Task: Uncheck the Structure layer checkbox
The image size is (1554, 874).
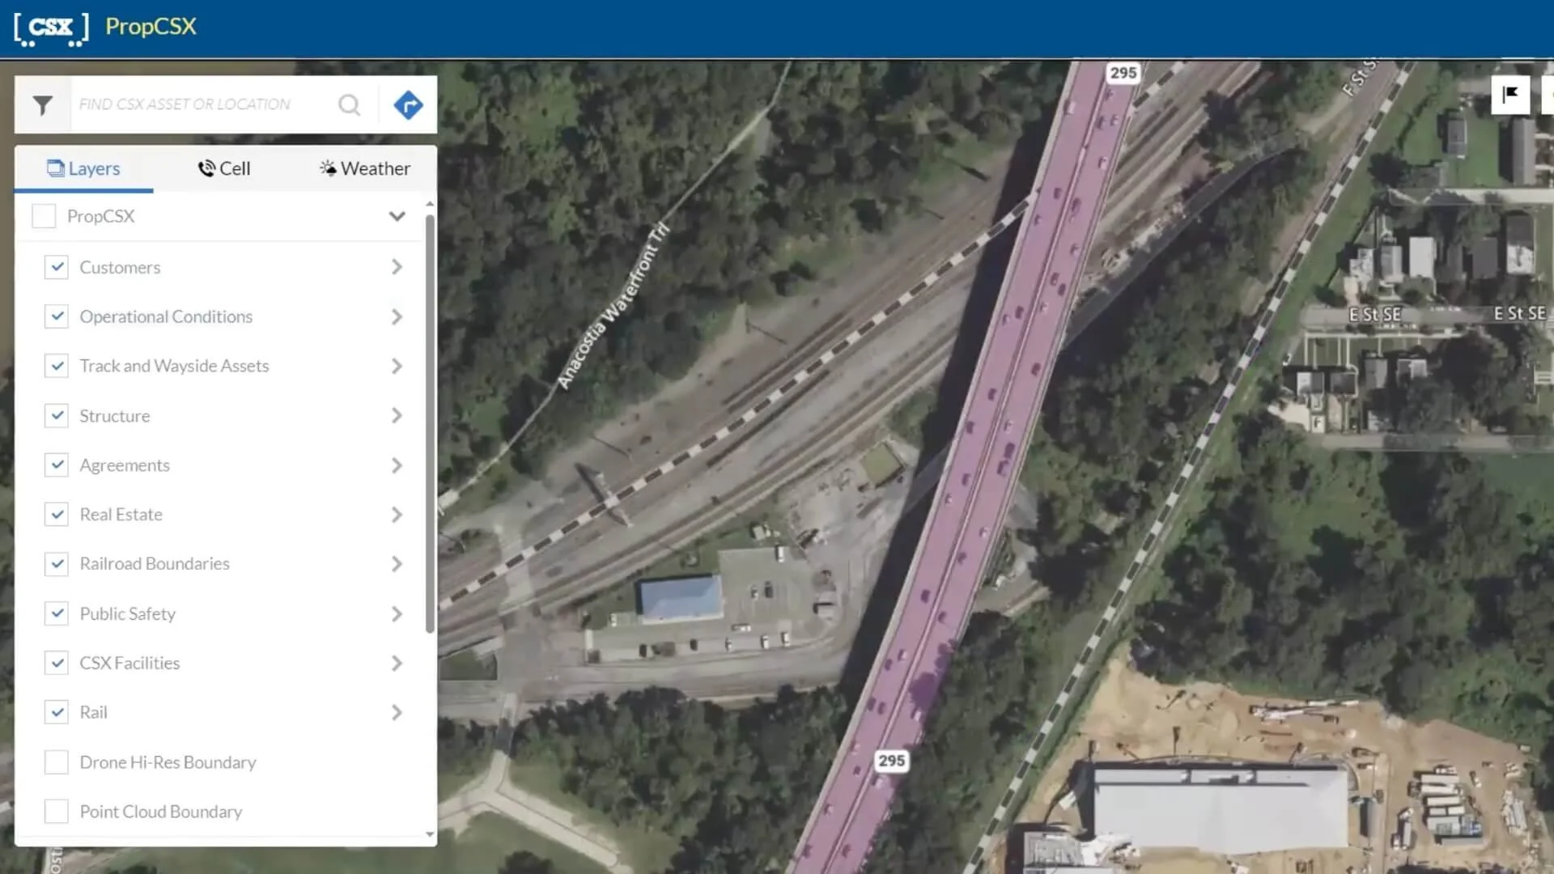Action: [57, 416]
